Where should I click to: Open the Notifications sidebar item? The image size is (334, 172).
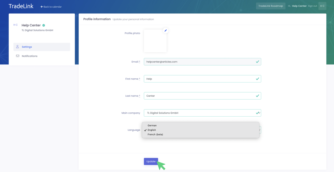coord(30,56)
